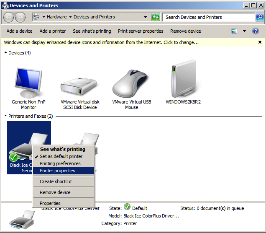
Task: Click the search magnifier icon
Action: click(x=260, y=17)
